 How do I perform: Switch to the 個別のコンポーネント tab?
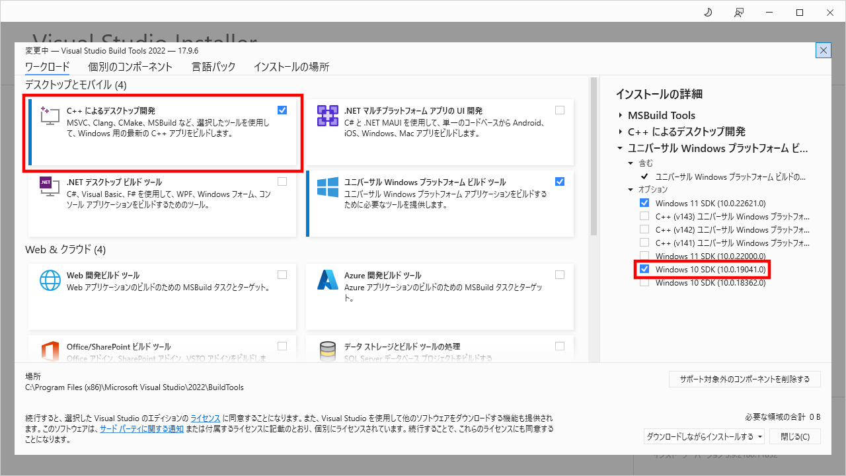tap(129, 66)
